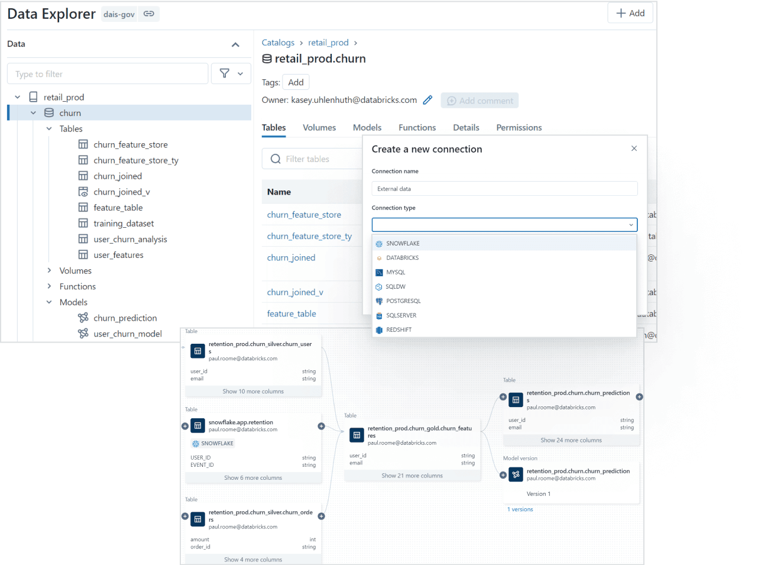771x565 pixels.
Task: Click the SNOWFLAKE tag on retention node
Action: click(213, 444)
